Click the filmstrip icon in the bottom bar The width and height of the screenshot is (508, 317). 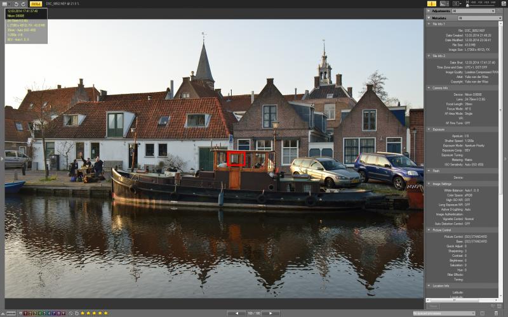11,313
